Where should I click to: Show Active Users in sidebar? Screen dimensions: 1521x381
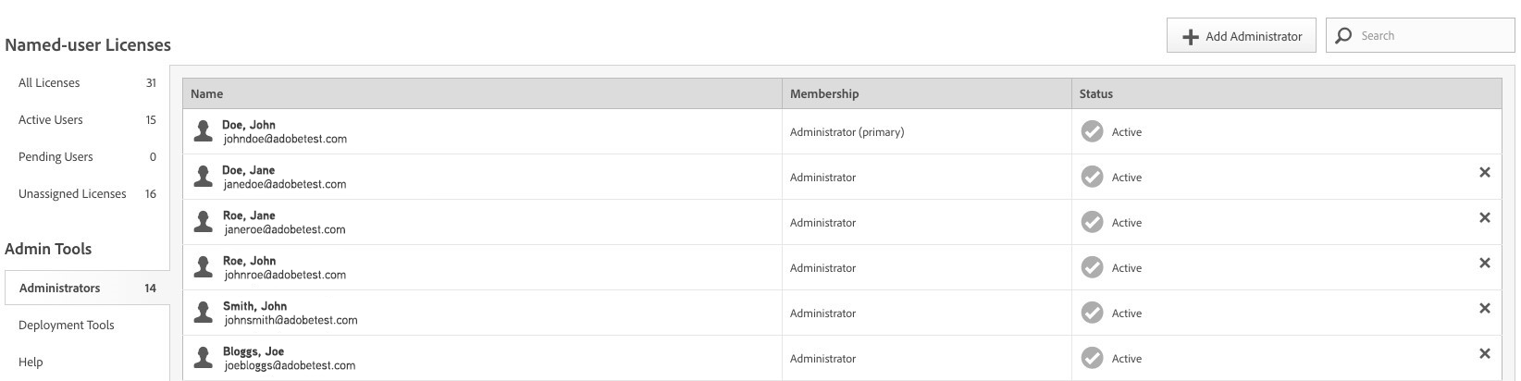(51, 119)
